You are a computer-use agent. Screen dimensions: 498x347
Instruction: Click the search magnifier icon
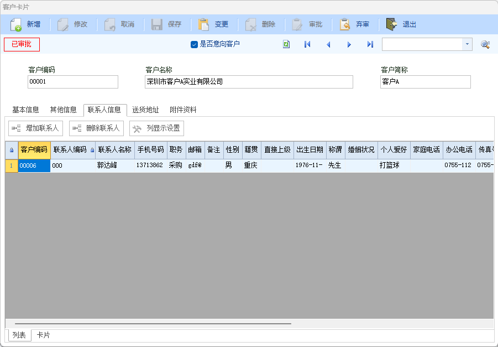click(485, 44)
